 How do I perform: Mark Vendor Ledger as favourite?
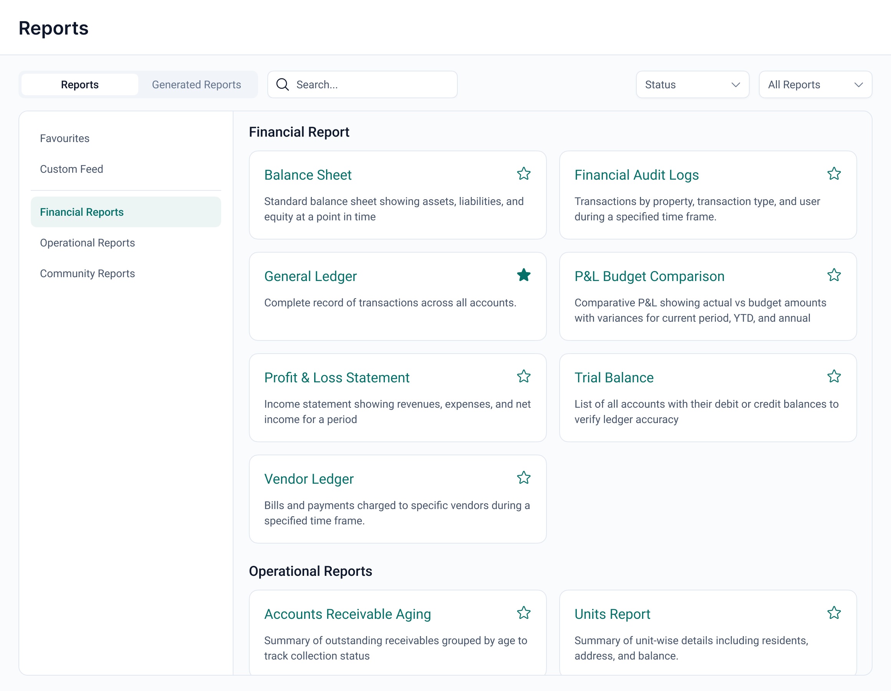(x=523, y=478)
